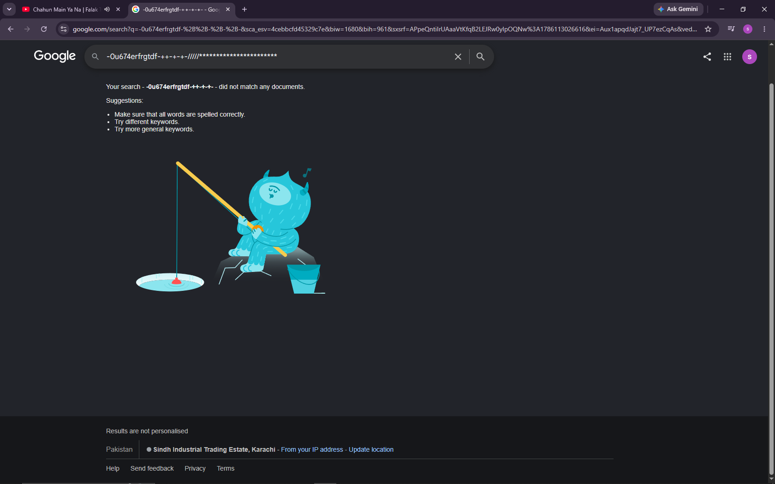Minimize the Chrome window

pyautogui.click(x=722, y=9)
